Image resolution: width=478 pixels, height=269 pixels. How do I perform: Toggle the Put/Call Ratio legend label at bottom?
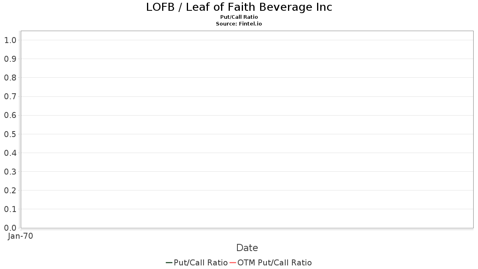pos(200,263)
